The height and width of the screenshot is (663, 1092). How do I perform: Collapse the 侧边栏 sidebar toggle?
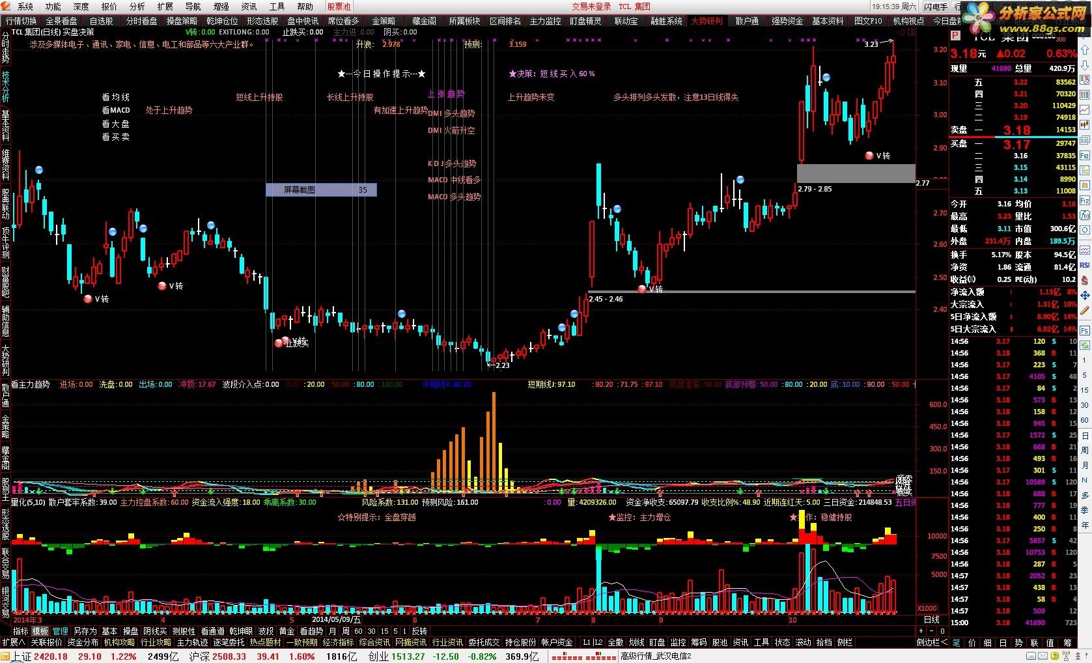click(932, 642)
